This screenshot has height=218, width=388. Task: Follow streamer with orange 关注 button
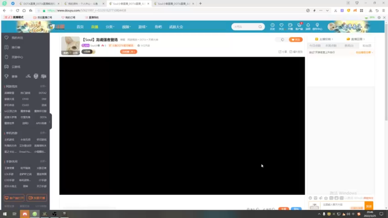click(x=296, y=40)
